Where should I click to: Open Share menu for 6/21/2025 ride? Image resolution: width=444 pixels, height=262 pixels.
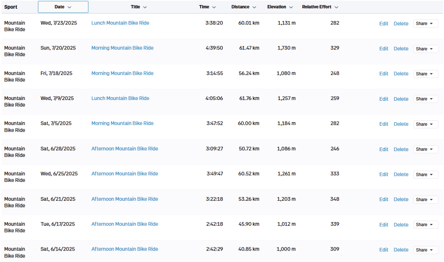426,200
